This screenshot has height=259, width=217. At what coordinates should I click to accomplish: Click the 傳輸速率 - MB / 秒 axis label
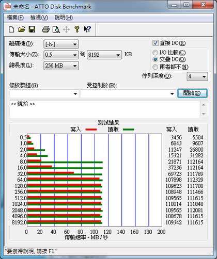pos(86,237)
